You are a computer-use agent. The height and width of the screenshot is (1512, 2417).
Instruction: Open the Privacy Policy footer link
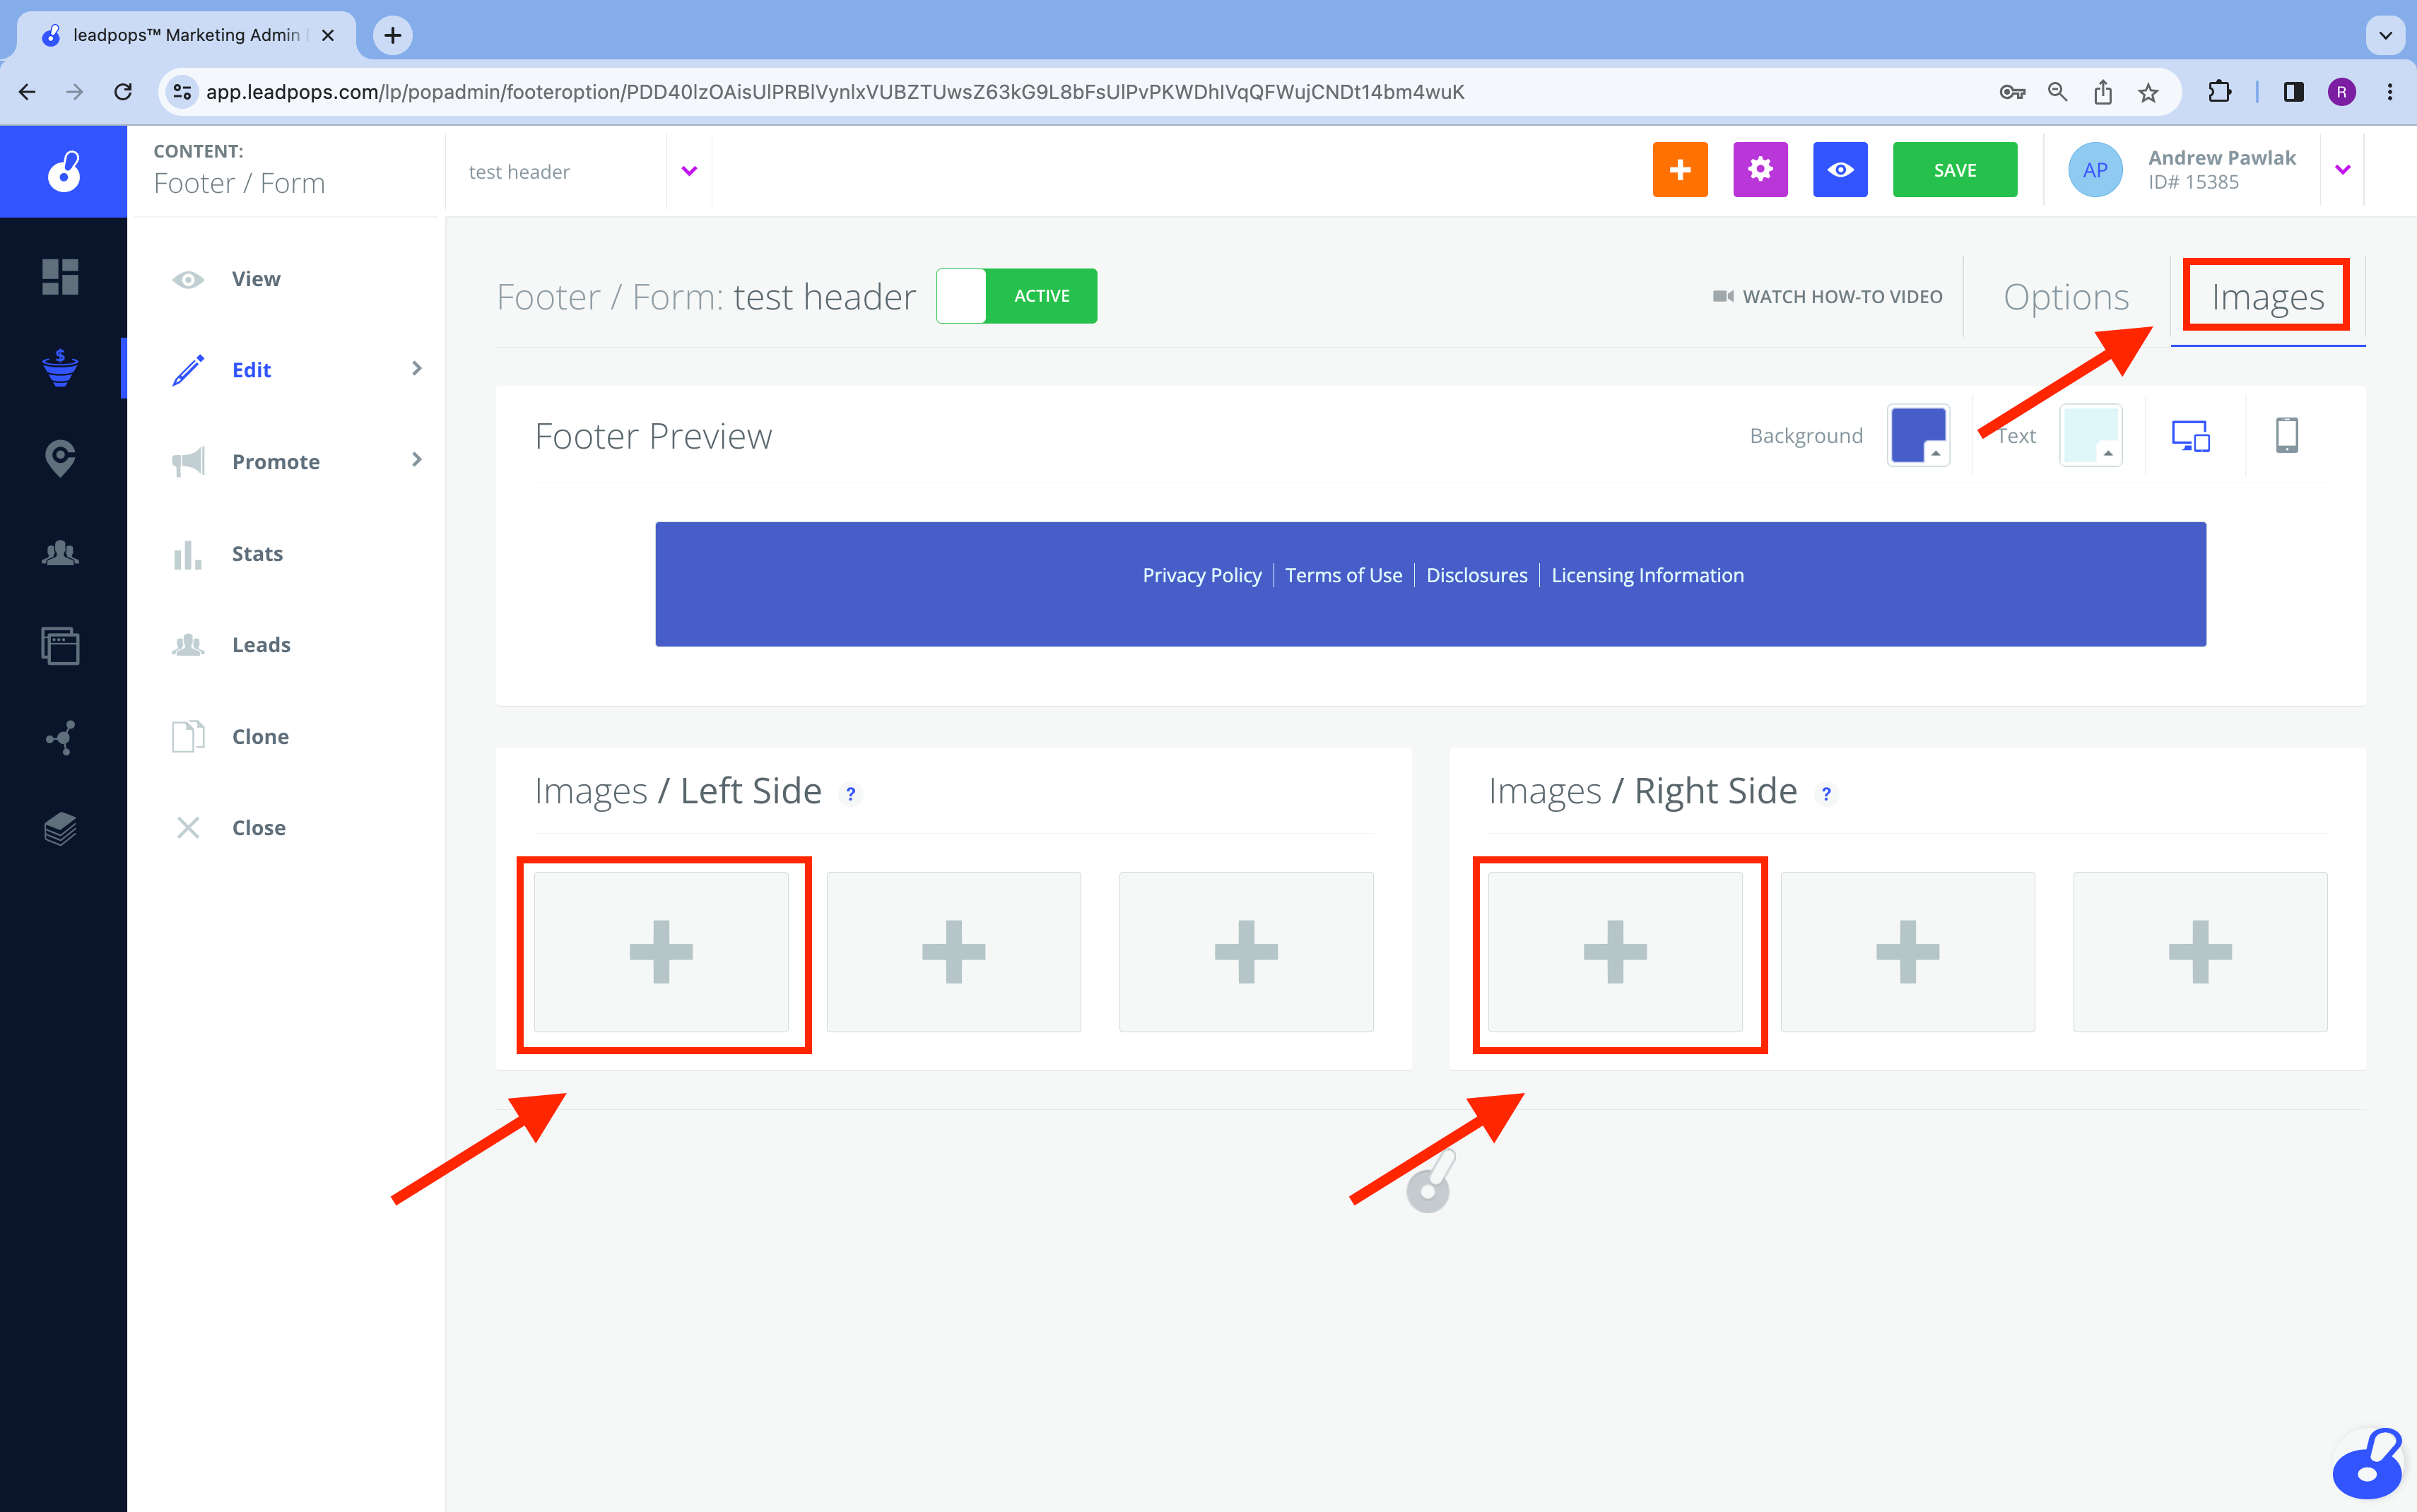coord(1201,575)
